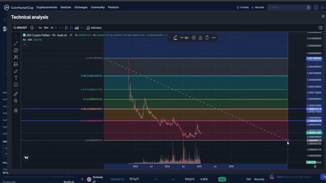Select candlestick chart style
The width and height of the screenshot is (326, 183).
click(x=72, y=28)
